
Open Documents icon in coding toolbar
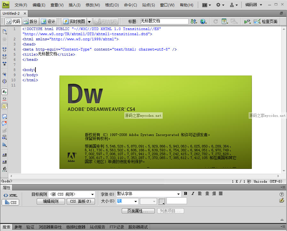(x=4, y=32)
